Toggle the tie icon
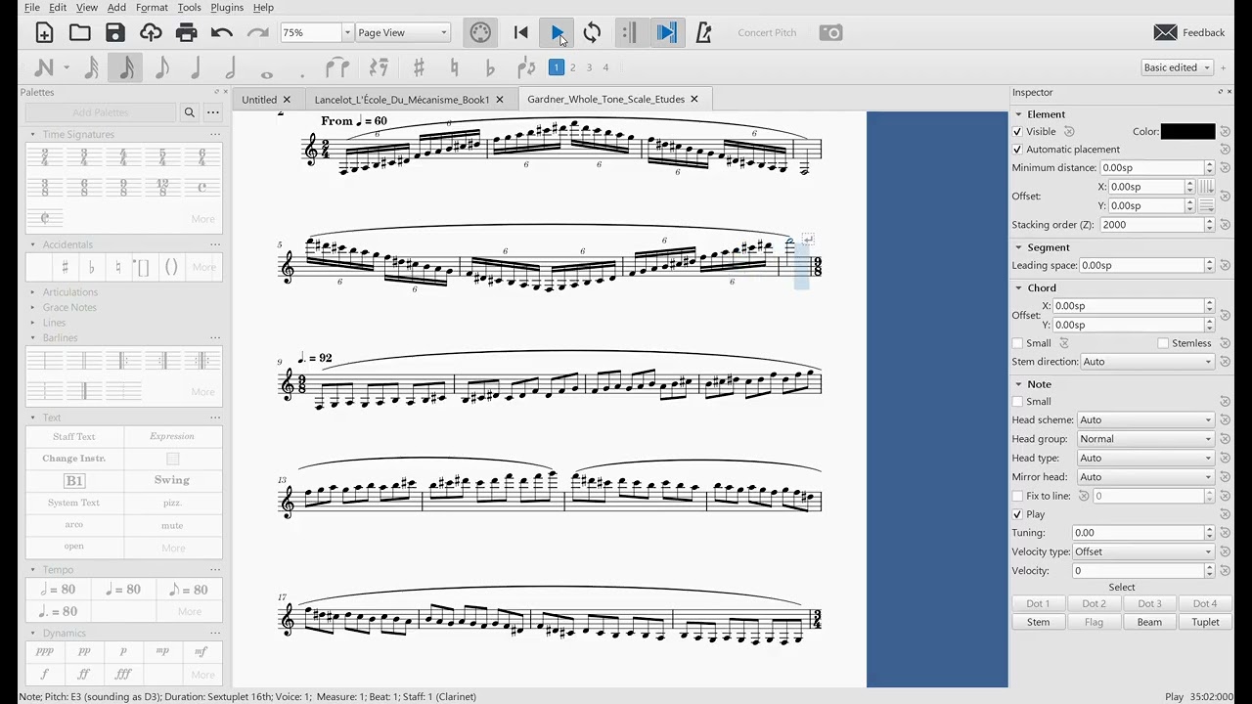 pos(337,67)
